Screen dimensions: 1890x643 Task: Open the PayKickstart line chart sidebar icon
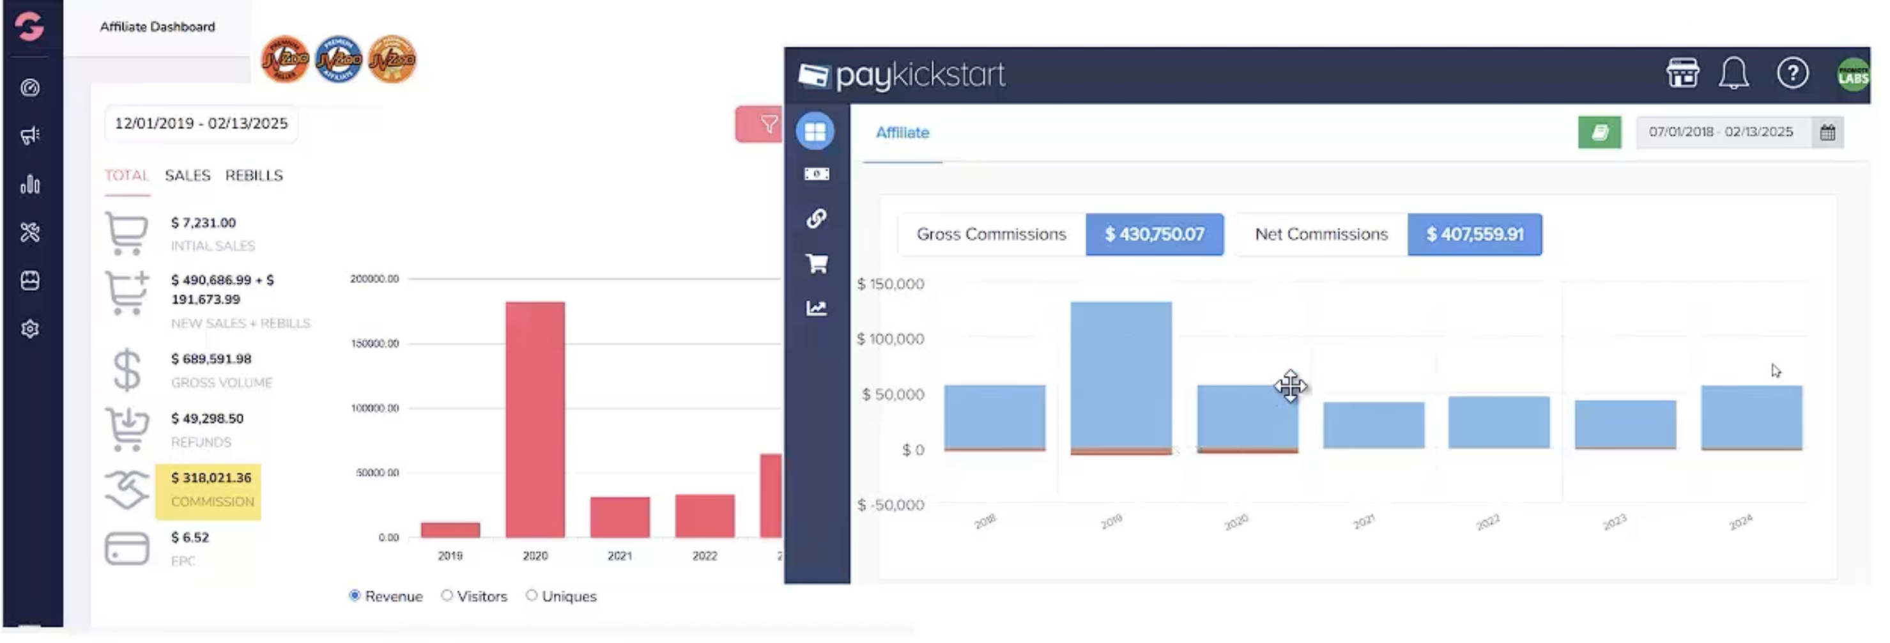coord(817,308)
